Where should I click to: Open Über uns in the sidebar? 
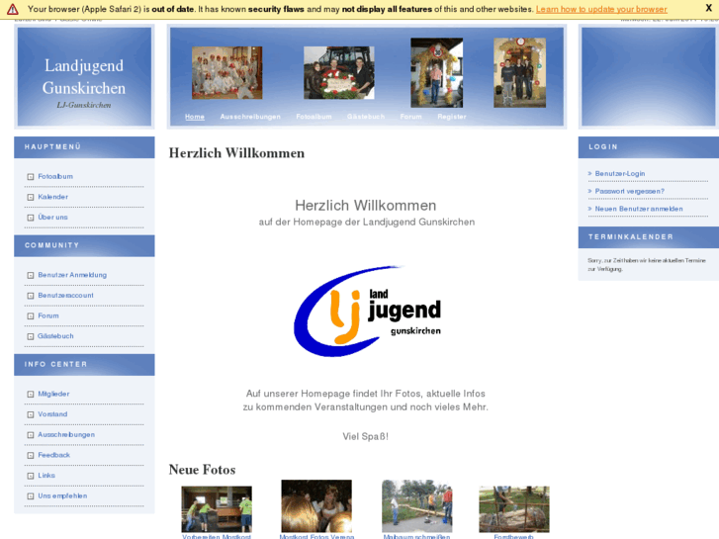[52, 217]
